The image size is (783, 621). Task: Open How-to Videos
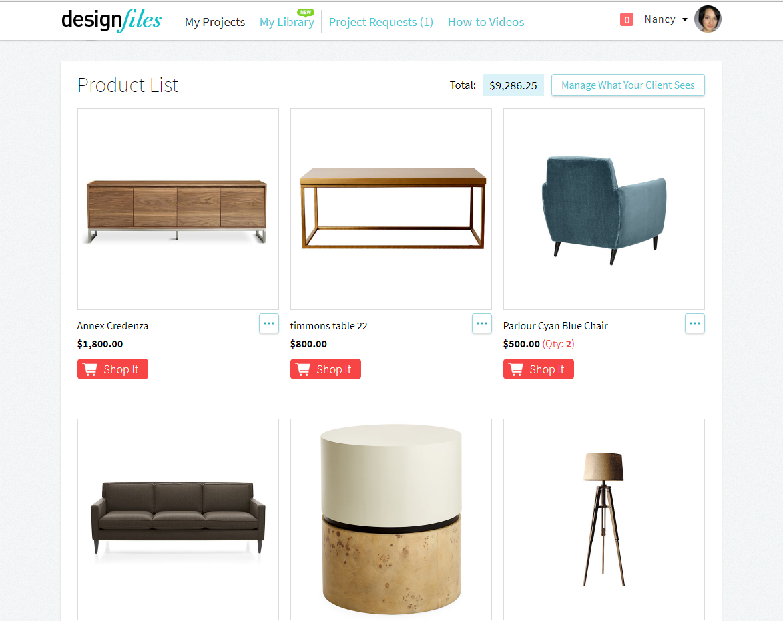point(486,22)
